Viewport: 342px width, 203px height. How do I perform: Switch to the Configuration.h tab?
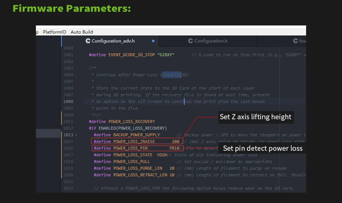(211, 41)
